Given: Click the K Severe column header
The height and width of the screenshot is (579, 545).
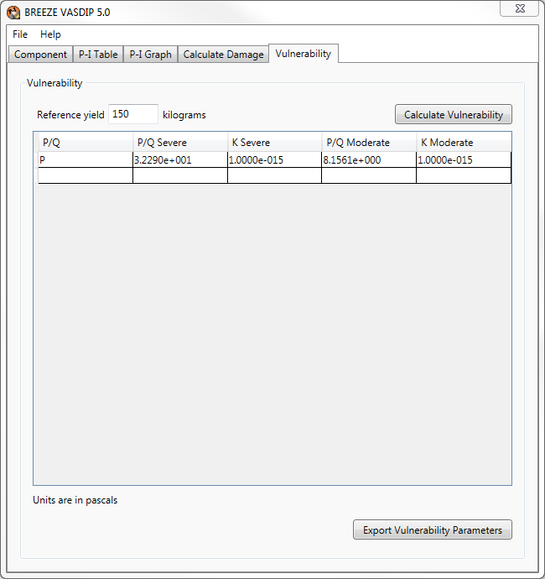Looking at the screenshot, I should (274, 143).
